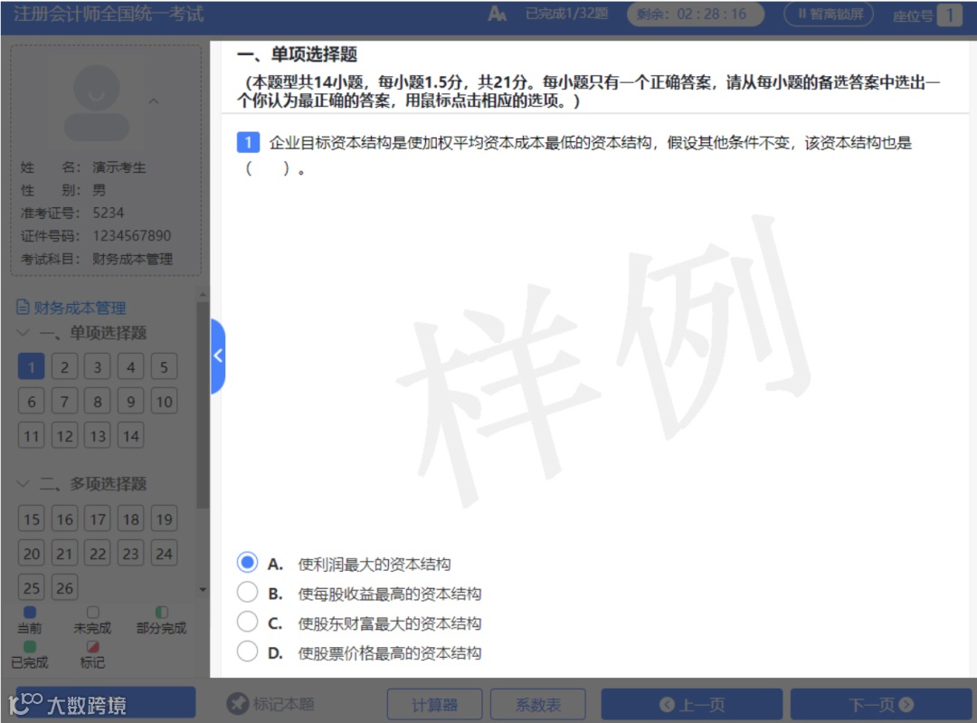This screenshot has width=977, height=723.
Task: Open the 计算器 calculator
Action: 434,704
